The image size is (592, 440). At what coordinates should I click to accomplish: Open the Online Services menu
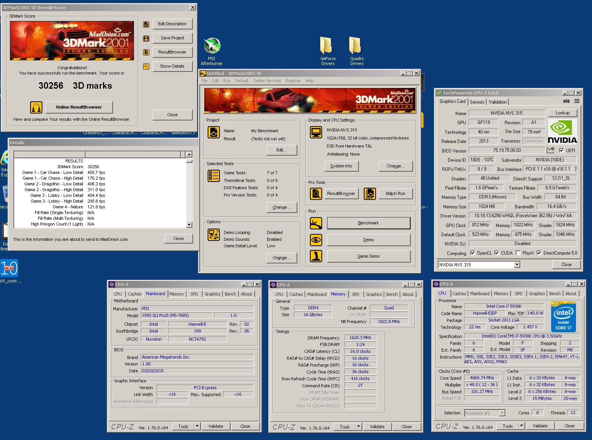(x=267, y=81)
